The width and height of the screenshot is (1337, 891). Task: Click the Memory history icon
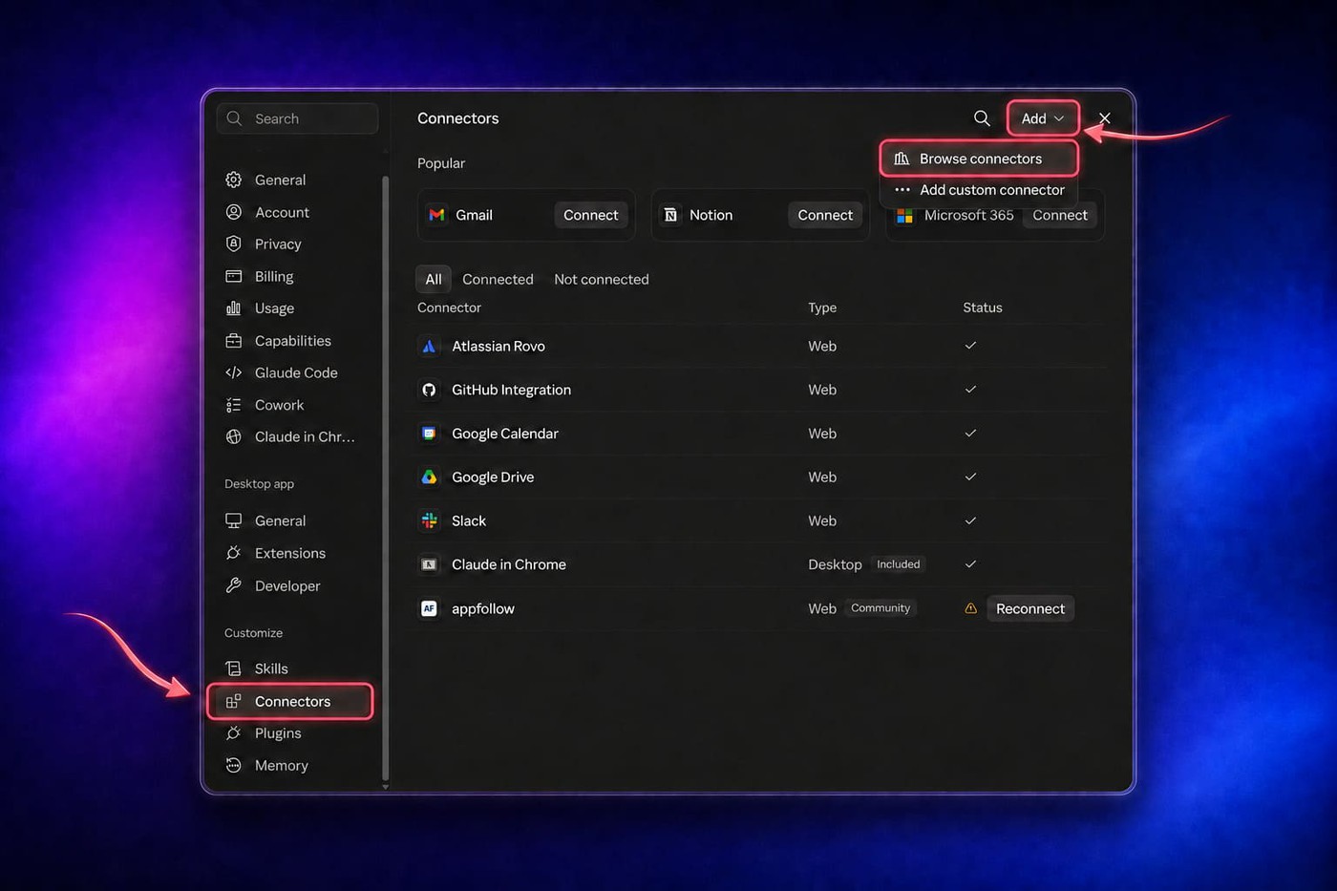click(x=233, y=765)
